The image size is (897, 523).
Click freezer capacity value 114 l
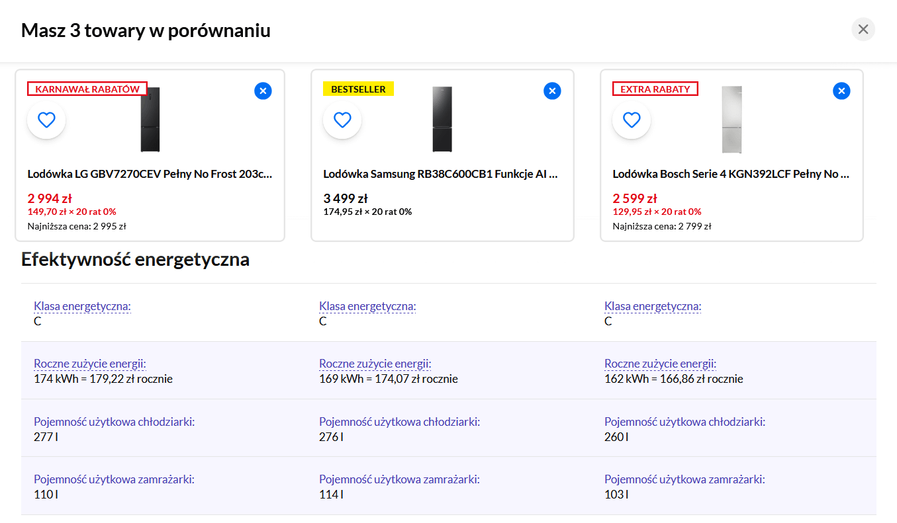[331, 494]
